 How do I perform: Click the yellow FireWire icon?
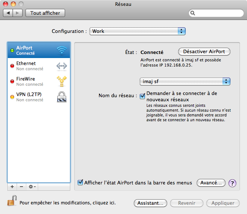(x=61, y=81)
